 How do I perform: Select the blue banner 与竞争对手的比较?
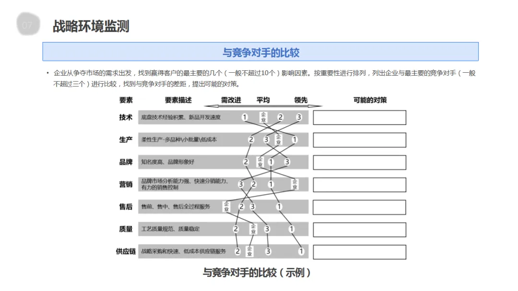tap(260, 52)
